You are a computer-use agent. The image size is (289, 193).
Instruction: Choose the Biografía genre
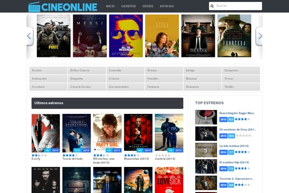point(87,79)
